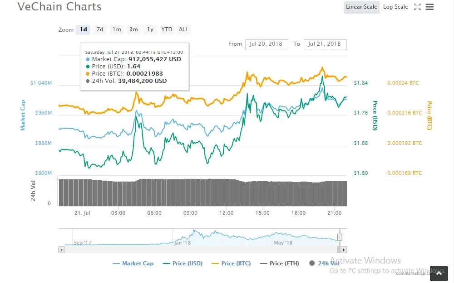Click the $1.84 price axis label
The width and height of the screenshot is (454, 283).
coord(361,83)
